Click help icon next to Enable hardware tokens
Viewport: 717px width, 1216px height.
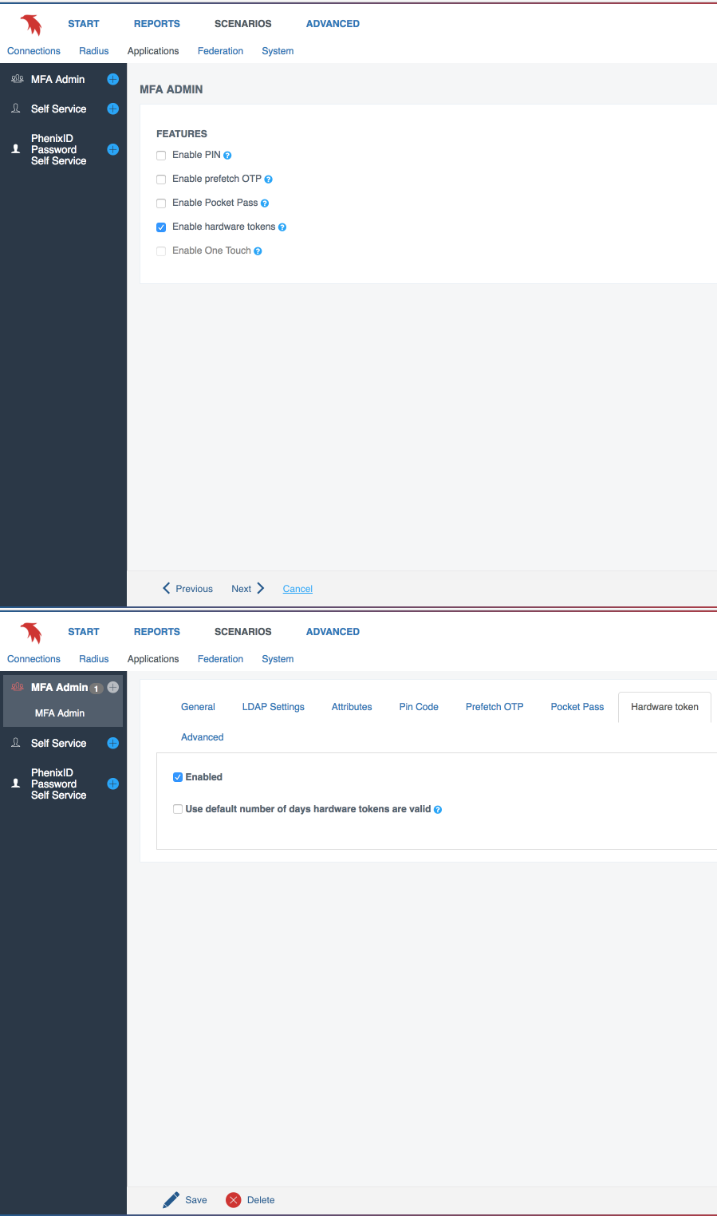coord(282,227)
